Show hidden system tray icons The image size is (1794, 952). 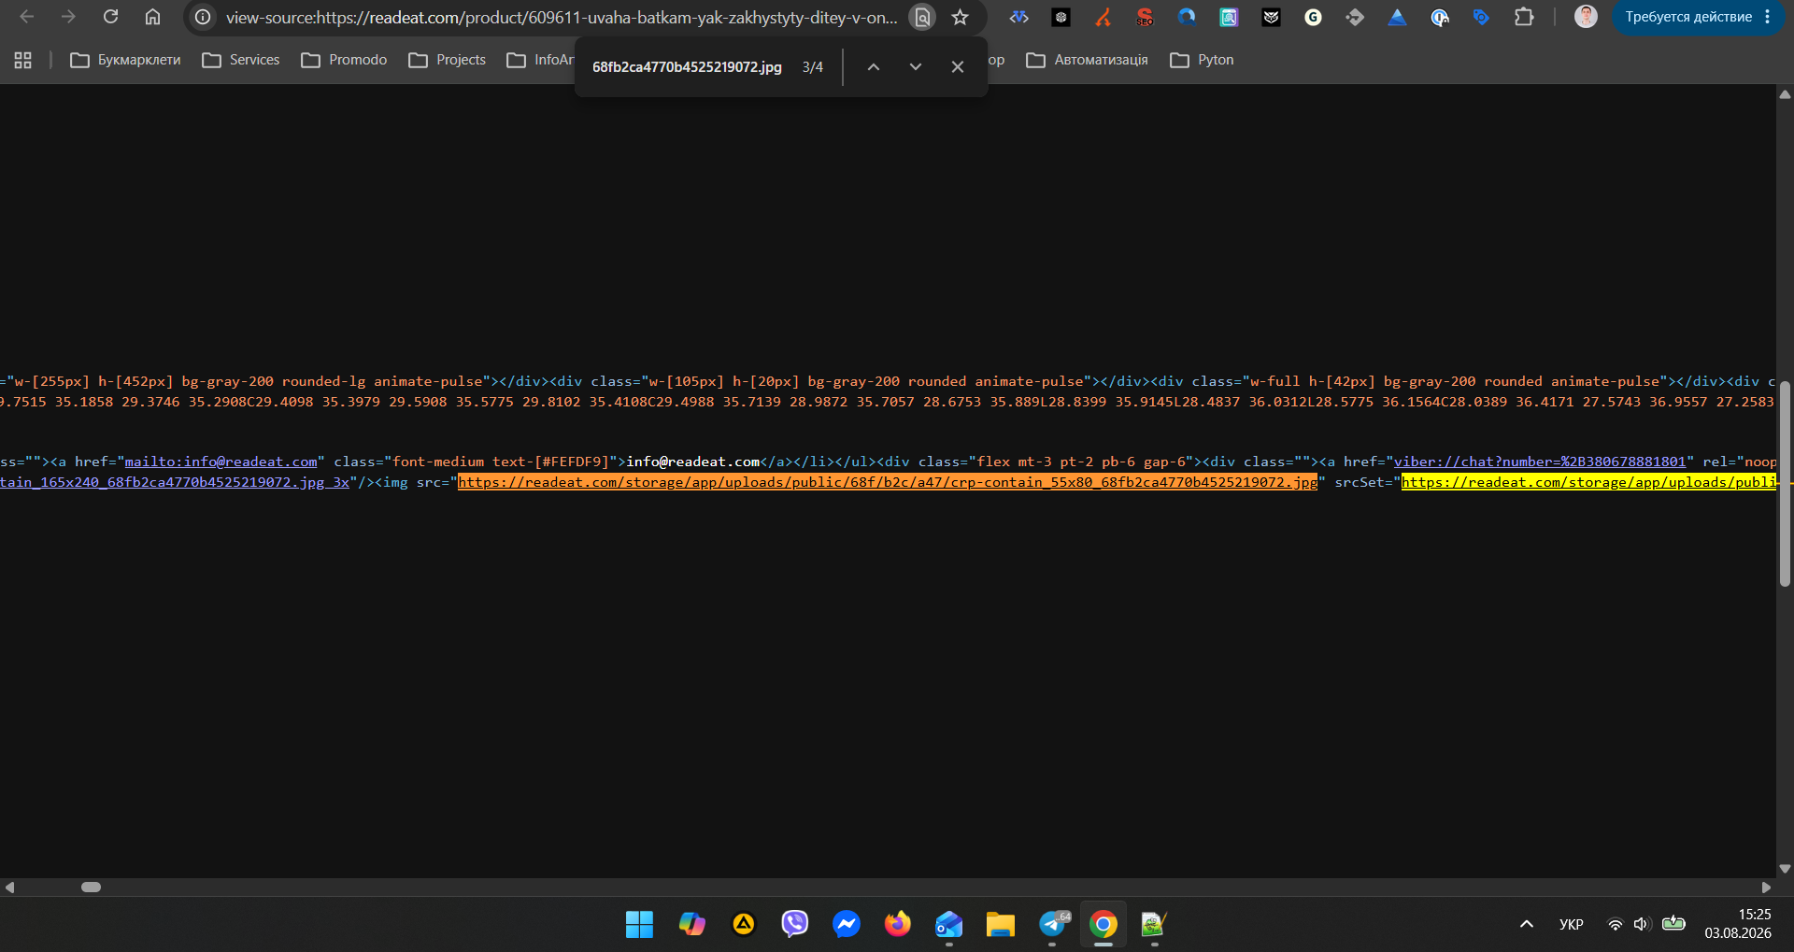[1527, 924]
